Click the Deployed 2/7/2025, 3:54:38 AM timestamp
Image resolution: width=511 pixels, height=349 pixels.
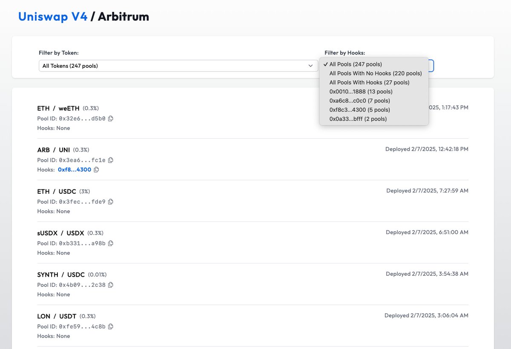(x=427, y=274)
